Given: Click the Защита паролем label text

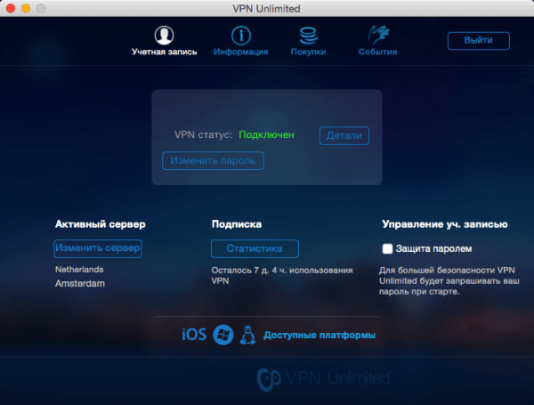Looking at the screenshot, I should point(434,249).
